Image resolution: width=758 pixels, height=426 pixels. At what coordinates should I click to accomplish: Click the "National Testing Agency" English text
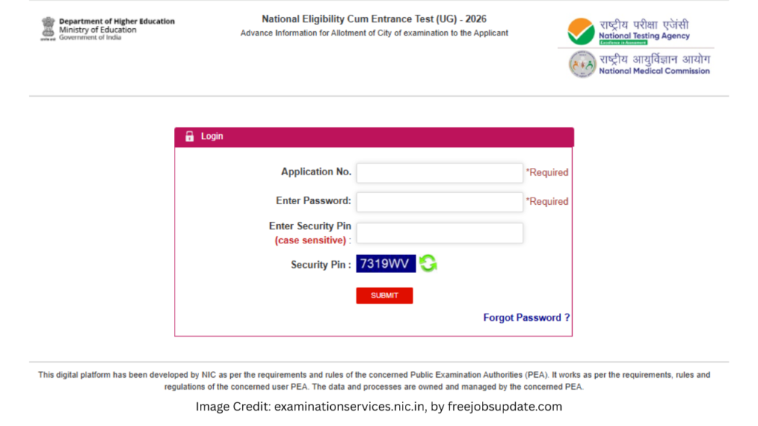644,35
